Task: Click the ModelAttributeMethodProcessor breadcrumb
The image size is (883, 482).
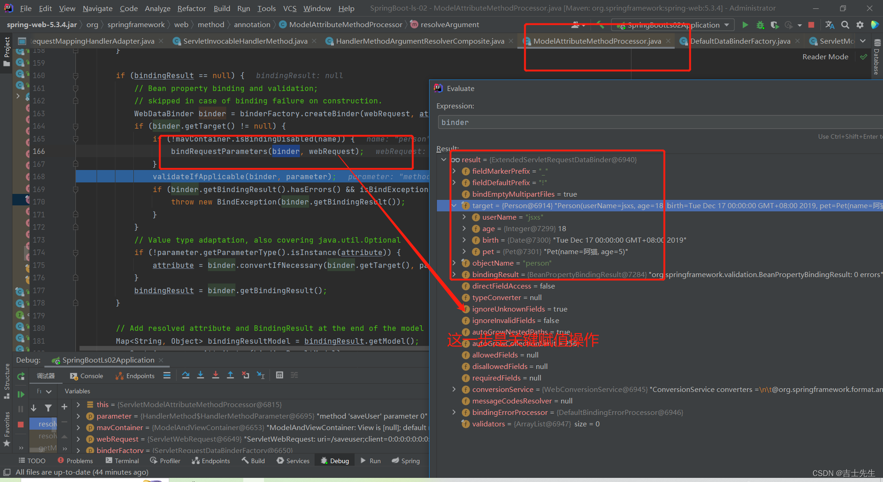Action: pyautogui.click(x=341, y=25)
